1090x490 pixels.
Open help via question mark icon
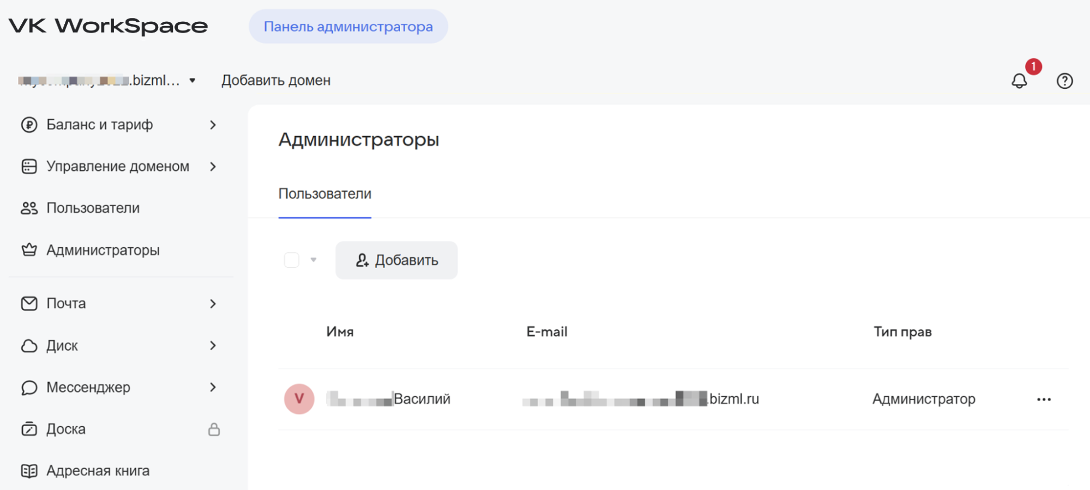pyautogui.click(x=1064, y=81)
